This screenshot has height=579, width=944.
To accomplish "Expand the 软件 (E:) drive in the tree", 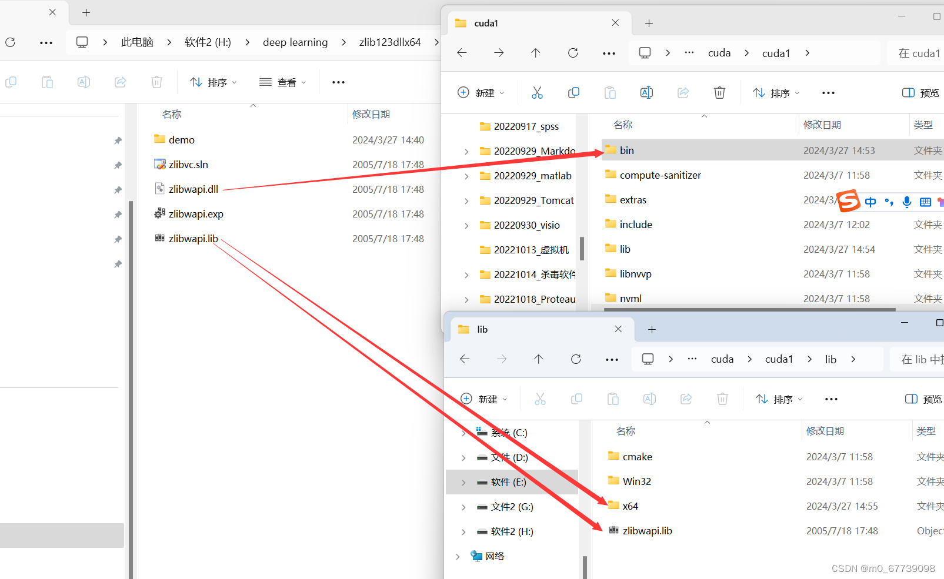I will tap(463, 482).
